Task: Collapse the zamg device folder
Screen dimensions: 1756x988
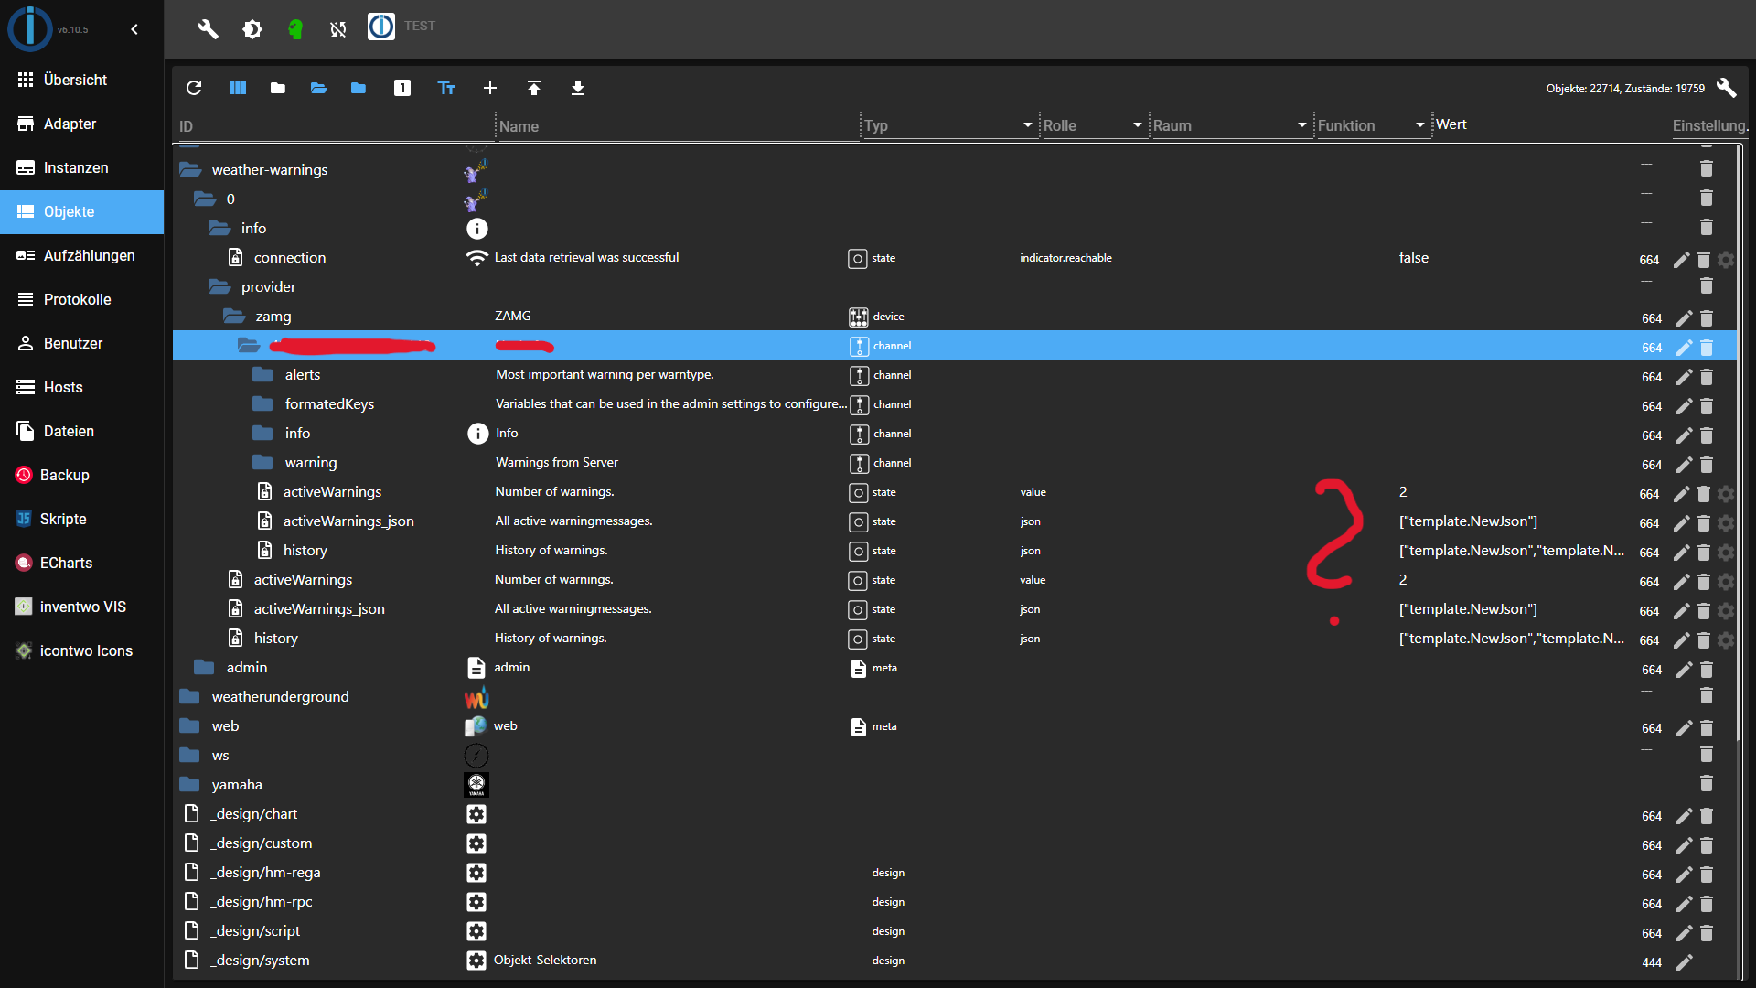Action: click(x=234, y=316)
